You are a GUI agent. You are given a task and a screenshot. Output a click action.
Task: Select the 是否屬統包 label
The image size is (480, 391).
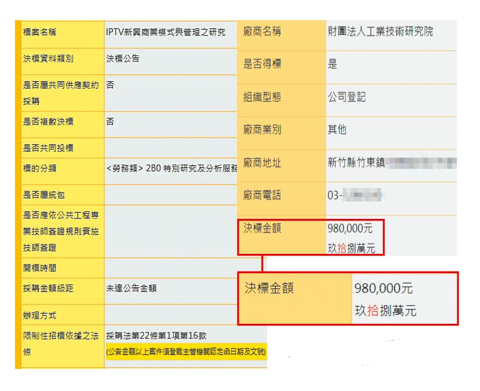[44, 195]
